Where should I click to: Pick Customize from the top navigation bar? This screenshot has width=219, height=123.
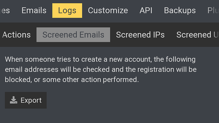(108, 10)
